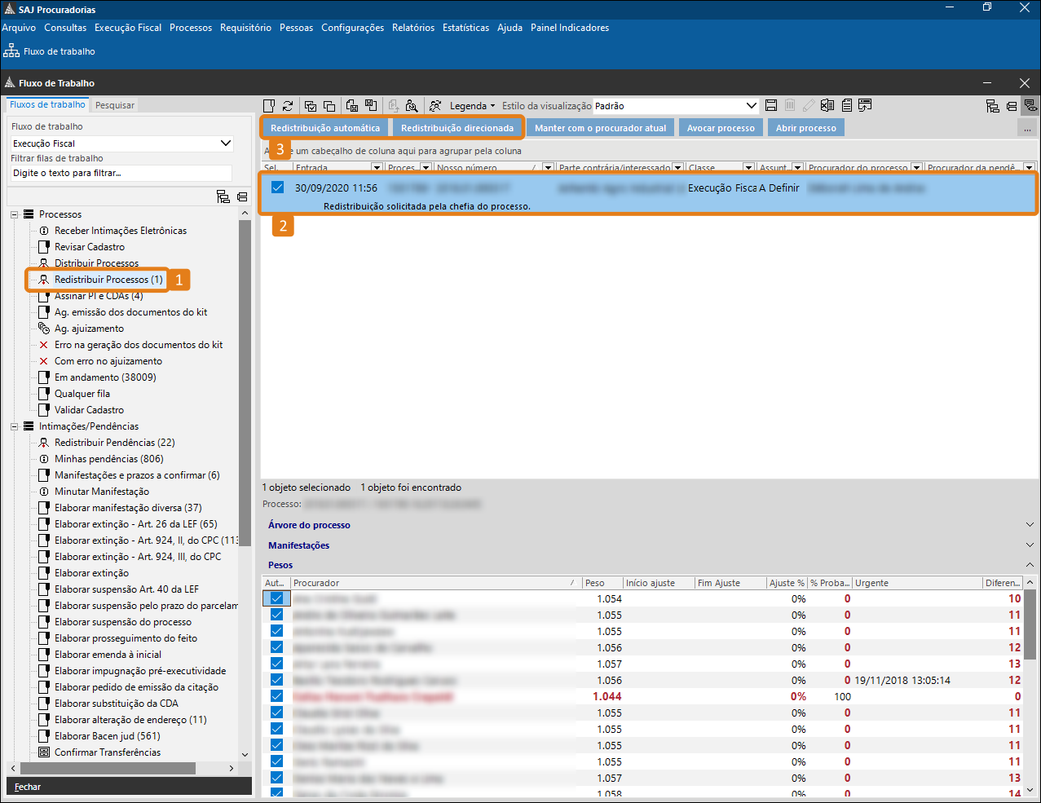Click the Avocar processo button
1041x803 pixels.
[721, 128]
